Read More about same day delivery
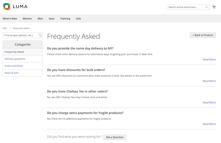The width and height of the screenshot is (221, 143). click(209, 60)
